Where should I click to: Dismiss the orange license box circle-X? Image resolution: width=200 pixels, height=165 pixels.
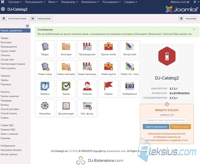(167, 104)
